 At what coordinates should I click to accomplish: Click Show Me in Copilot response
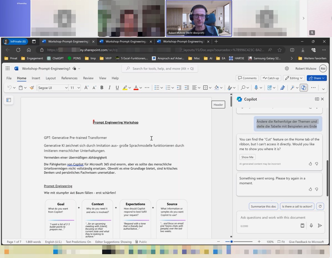click(247, 157)
